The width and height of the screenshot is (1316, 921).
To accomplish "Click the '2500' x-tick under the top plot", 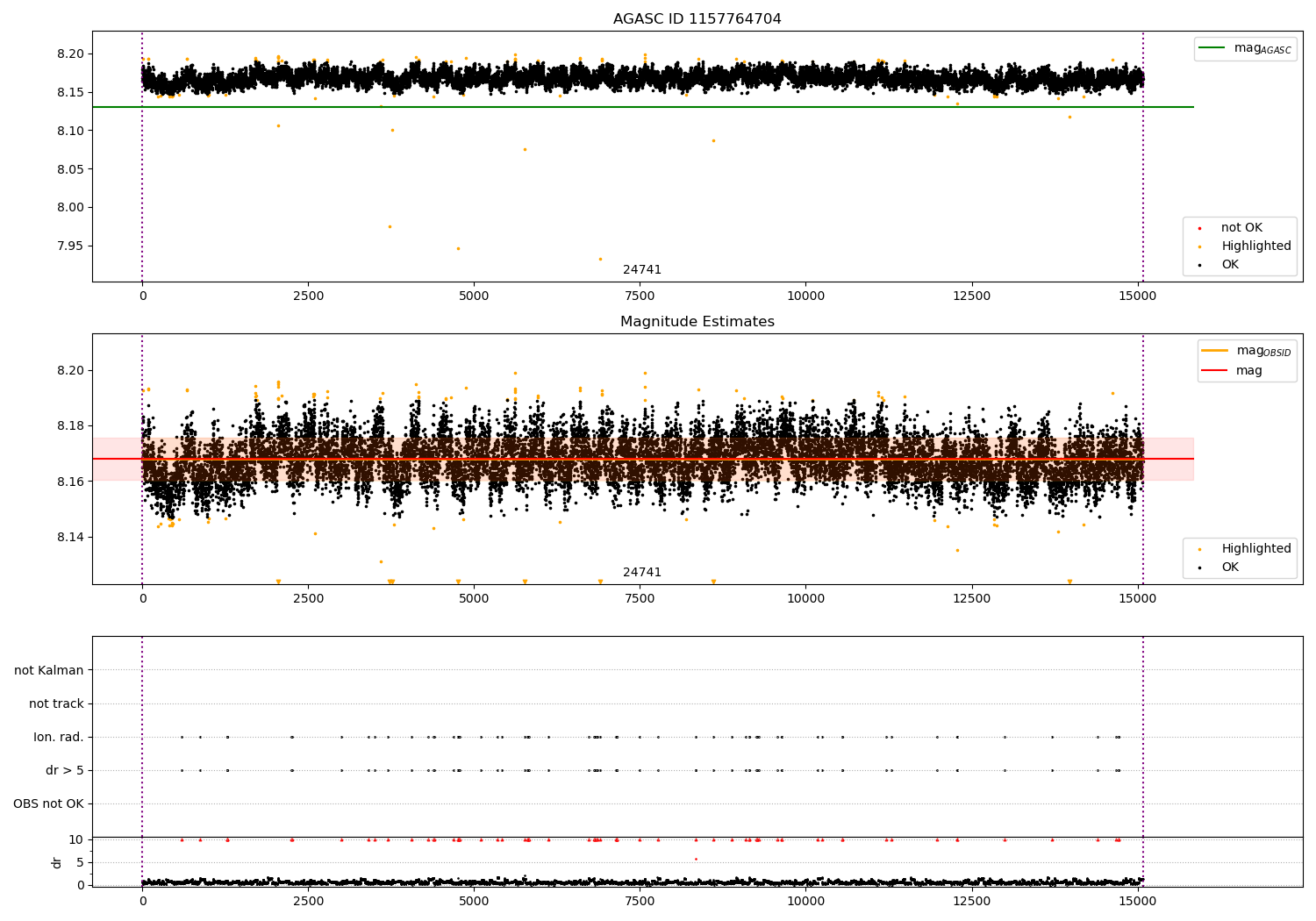I will point(308,296).
